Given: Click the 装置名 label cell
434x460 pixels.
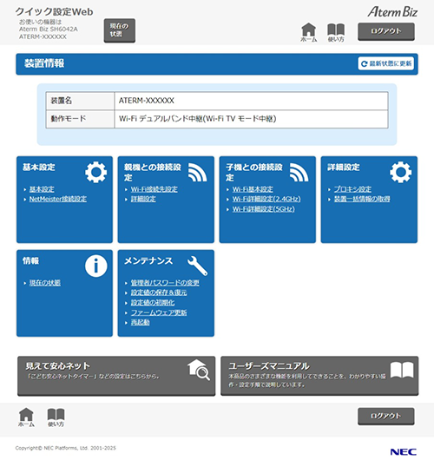Looking at the screenshot, I should pyautogui.click(x=80, y=101).
